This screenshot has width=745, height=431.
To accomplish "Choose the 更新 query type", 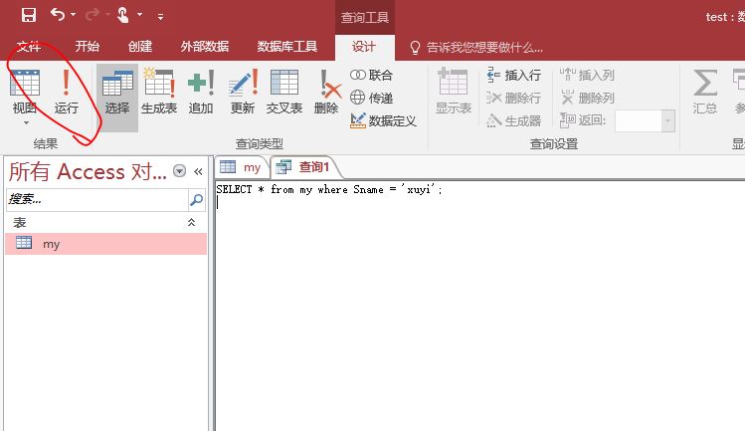I will coord(243,92).
